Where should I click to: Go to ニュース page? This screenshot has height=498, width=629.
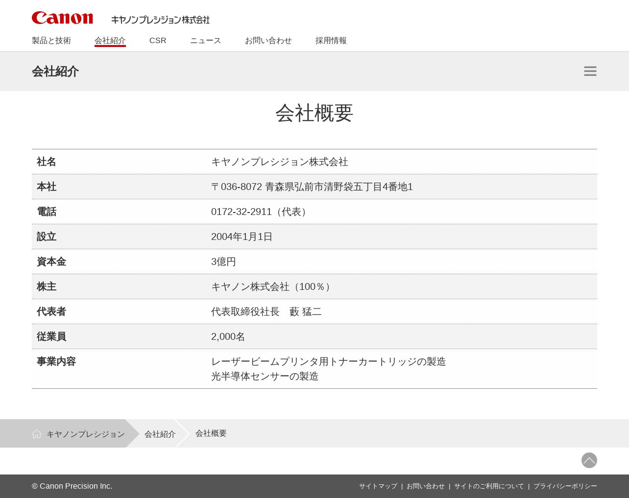click(206, 41)
